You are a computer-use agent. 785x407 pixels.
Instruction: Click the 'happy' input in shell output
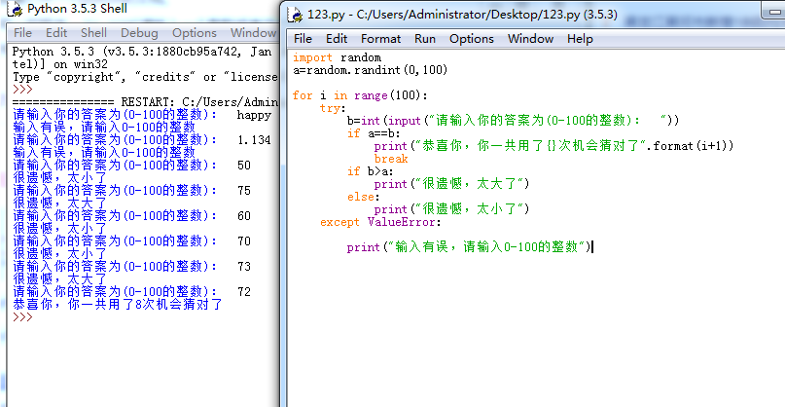click(x=254, y=115)
